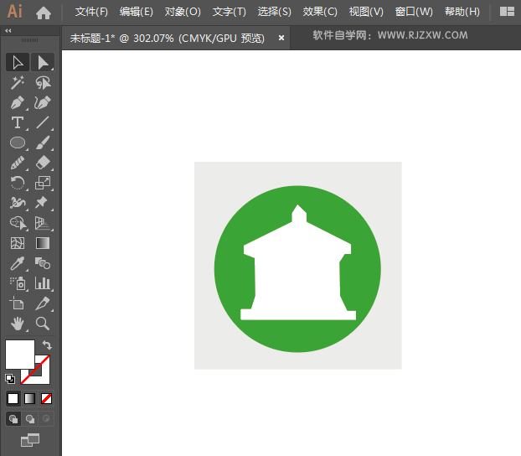This screenshot has width=521, height=456.
Task: Reset to default fill and stroke
Action: 10,379
